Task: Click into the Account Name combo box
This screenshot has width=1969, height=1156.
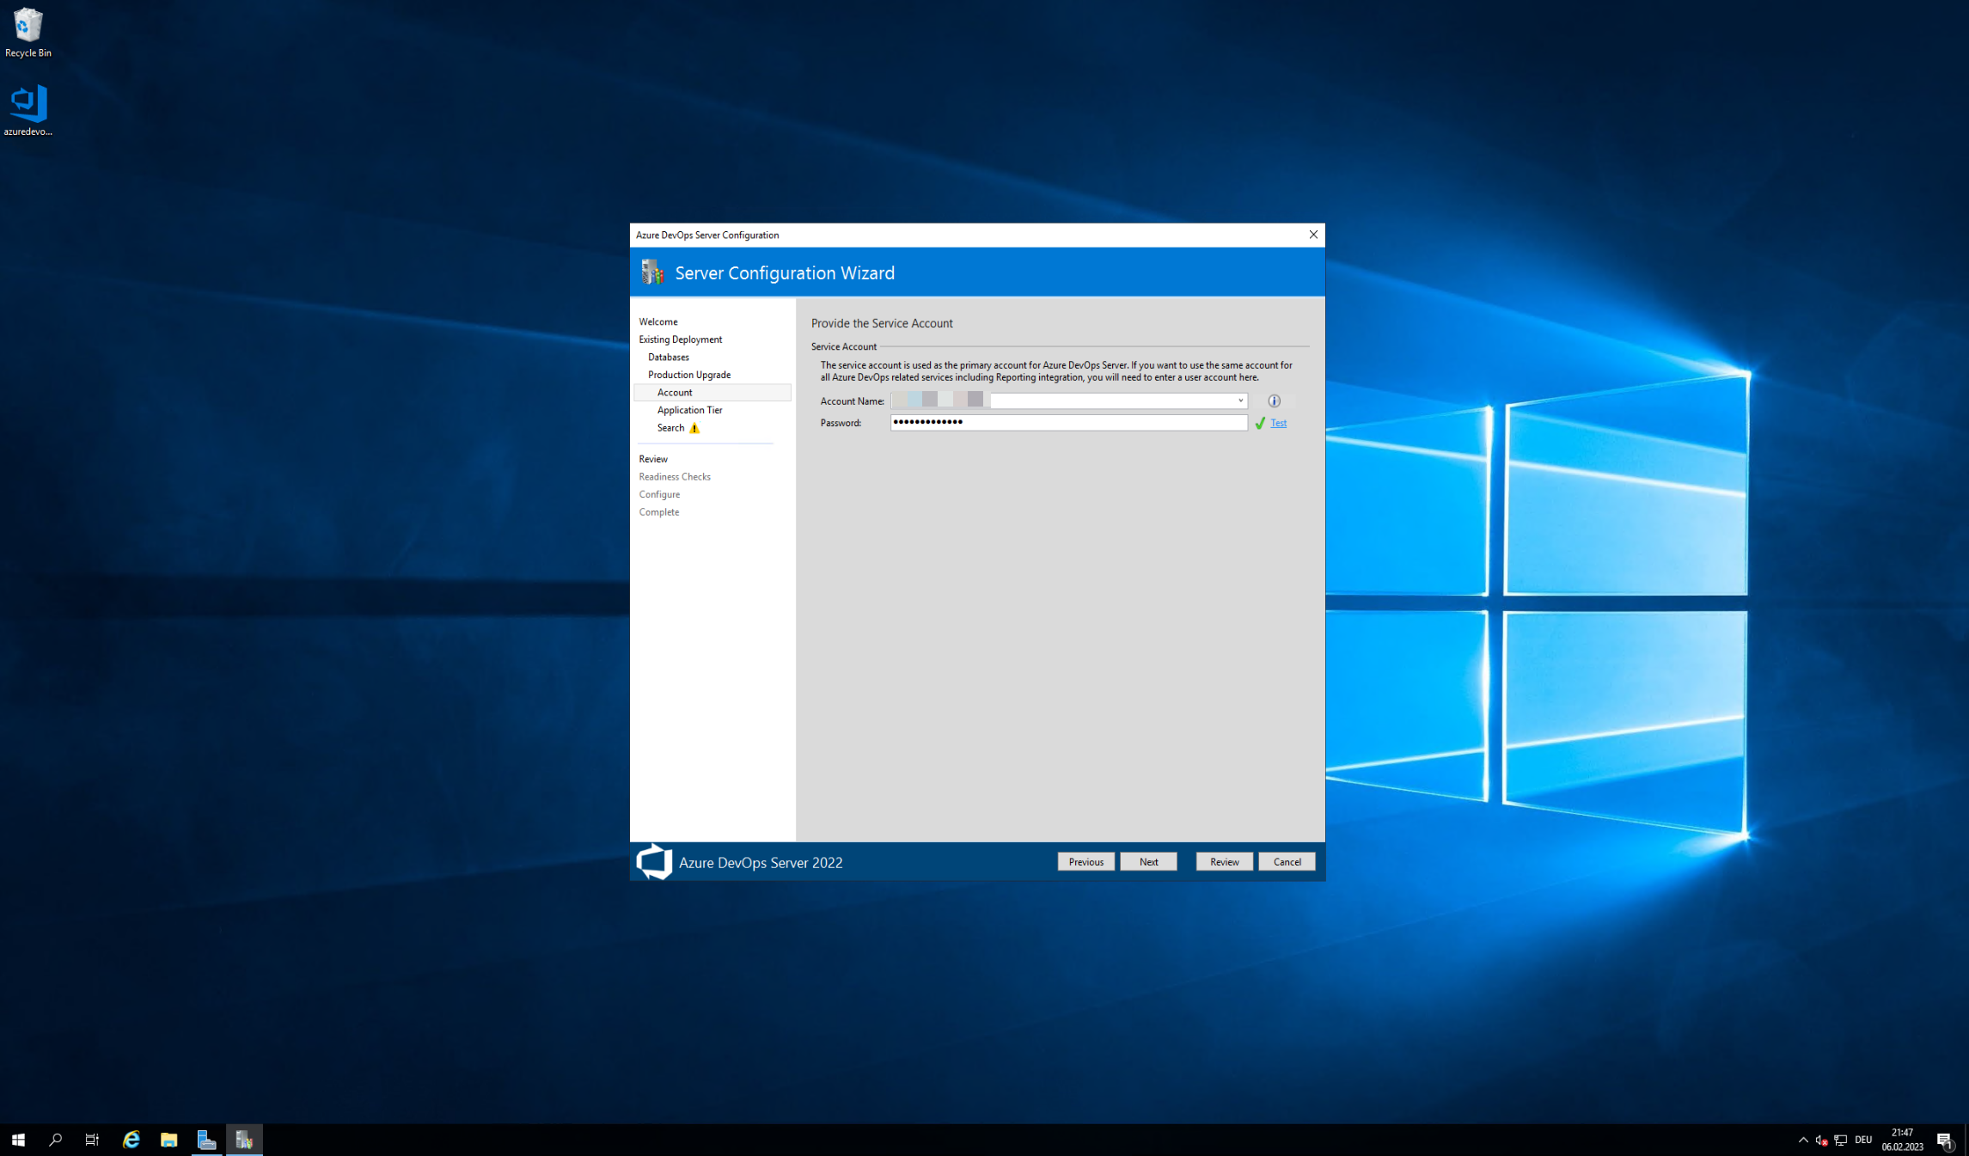Action: click(1068, 401)
